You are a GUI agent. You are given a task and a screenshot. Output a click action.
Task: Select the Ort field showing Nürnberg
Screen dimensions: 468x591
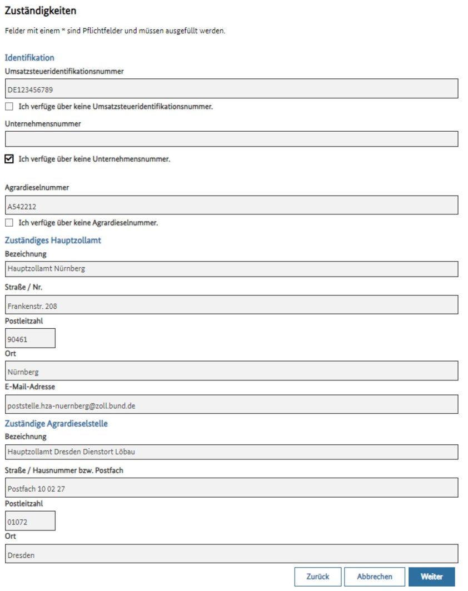point(231,371)
